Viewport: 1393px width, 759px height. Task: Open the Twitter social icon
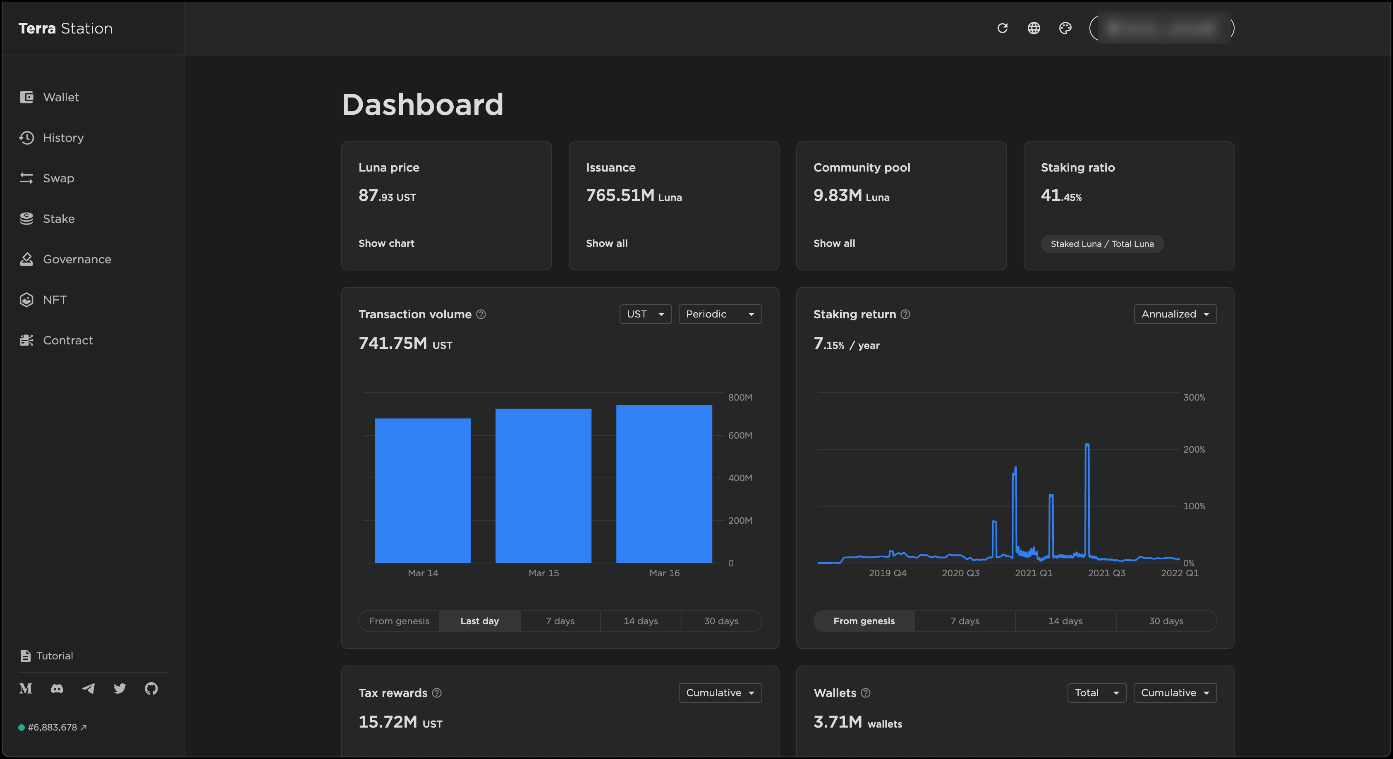[120, 688]
